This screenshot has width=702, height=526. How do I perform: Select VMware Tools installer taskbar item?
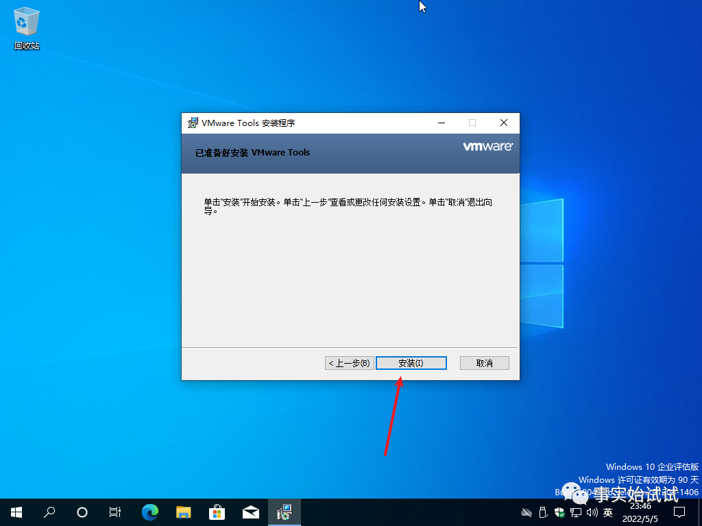(x=285, y=512)
